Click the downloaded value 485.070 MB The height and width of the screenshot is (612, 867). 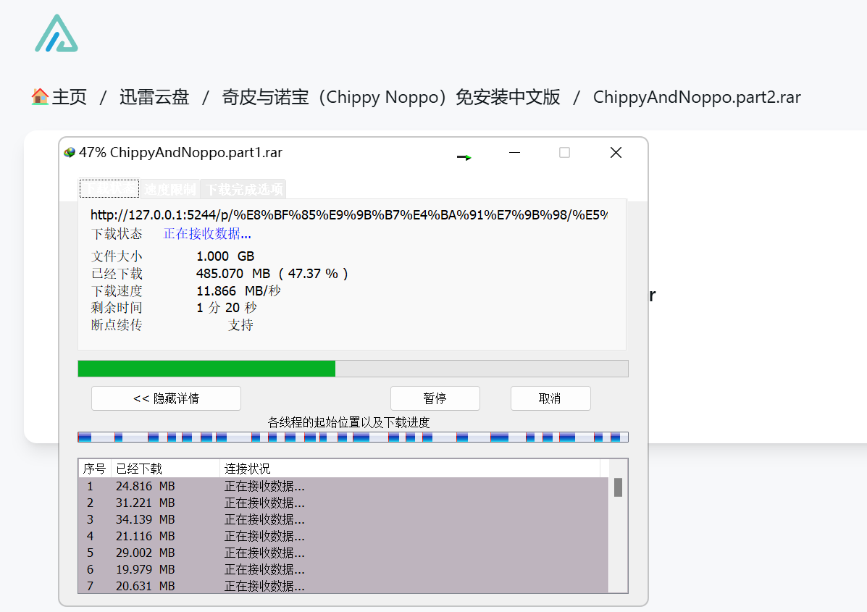[x=233, y=274]
